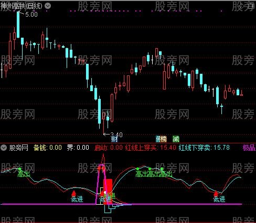Click the indicator name 股旁网 in the sub-panel header
The image size is (256, 223).
tap(19, 148)
